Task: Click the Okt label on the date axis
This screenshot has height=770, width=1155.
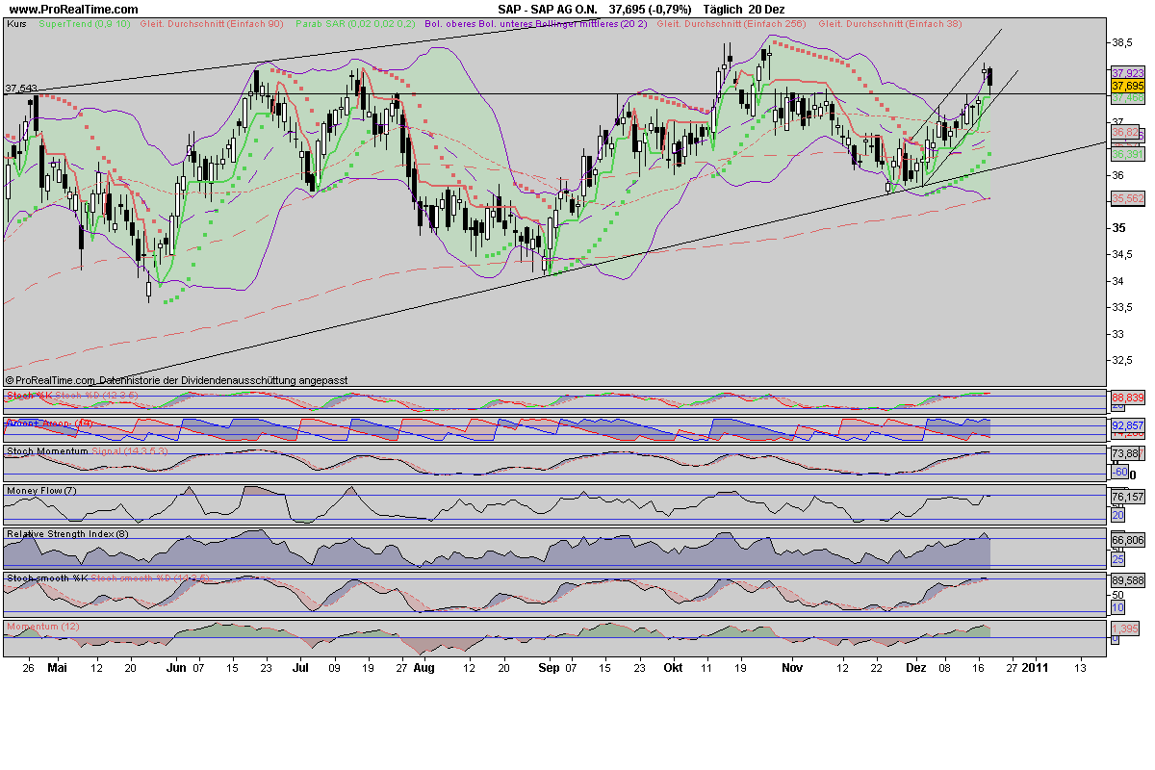Action: (x=674, y=666)
